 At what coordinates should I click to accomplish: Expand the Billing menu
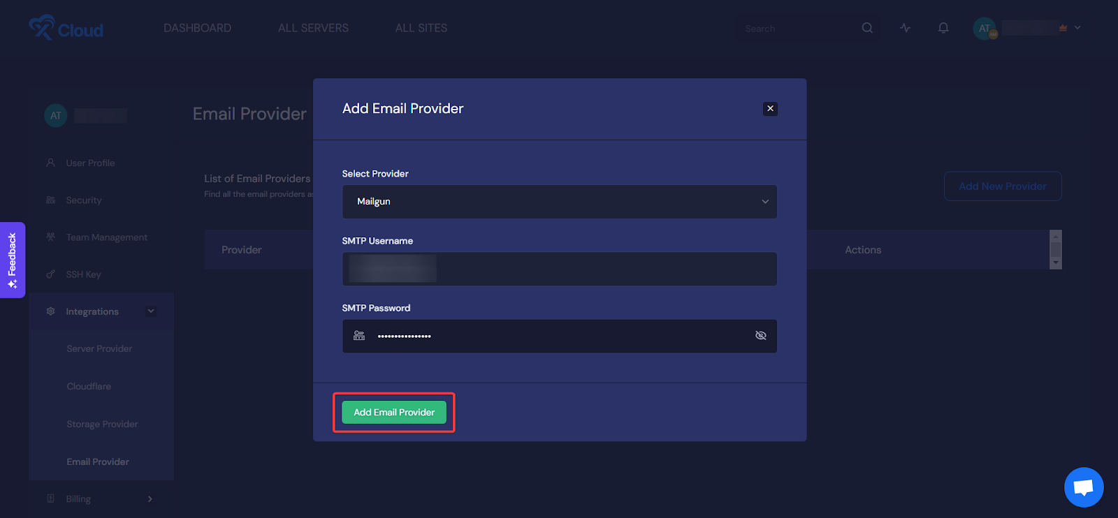(150, 498)
